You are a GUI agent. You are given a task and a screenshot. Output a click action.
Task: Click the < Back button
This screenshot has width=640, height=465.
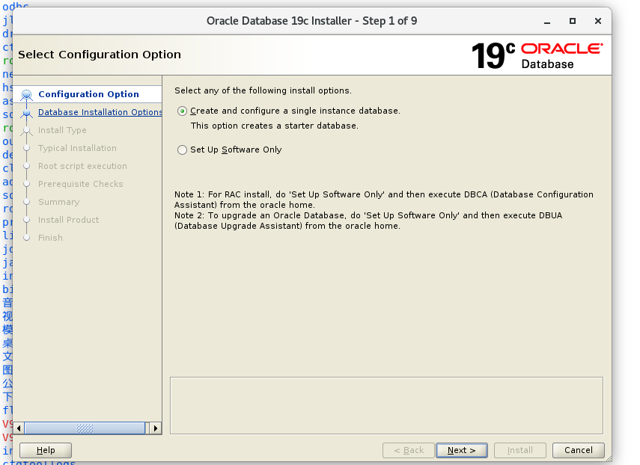click(409, 450)
